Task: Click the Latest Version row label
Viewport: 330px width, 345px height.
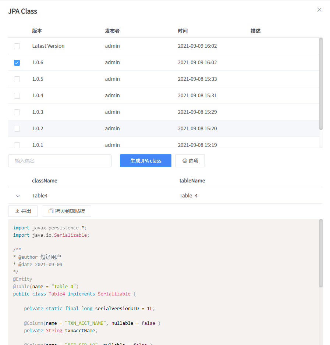Action: [48, 46]
